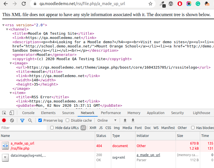Filter requests by Other

pyautogui.click(x=182, y=128)
